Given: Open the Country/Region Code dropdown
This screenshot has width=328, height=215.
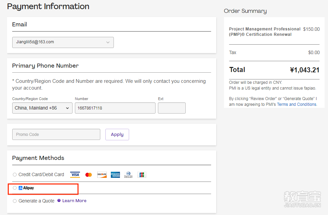Looking at the screenshot, I should point(42,108).
